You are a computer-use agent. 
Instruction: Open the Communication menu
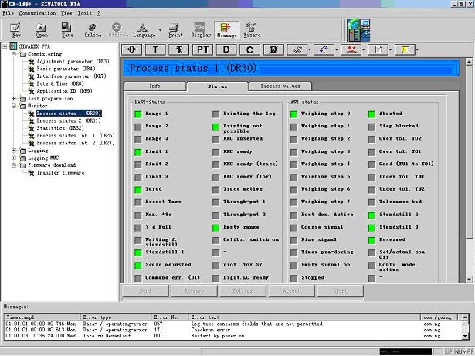tap(37, 13)
